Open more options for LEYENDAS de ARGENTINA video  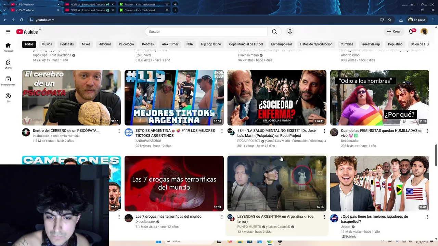coord(324,217)
